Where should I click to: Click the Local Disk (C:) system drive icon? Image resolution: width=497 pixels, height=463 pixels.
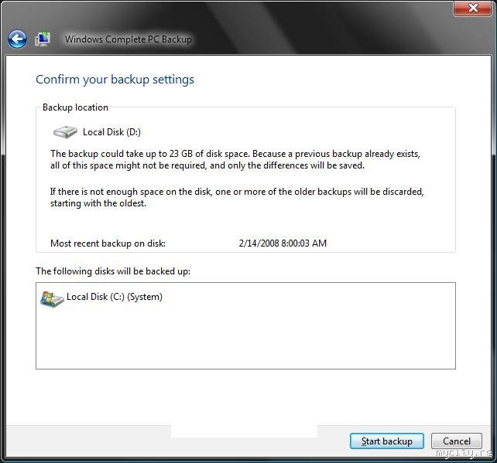pos(52,299)
